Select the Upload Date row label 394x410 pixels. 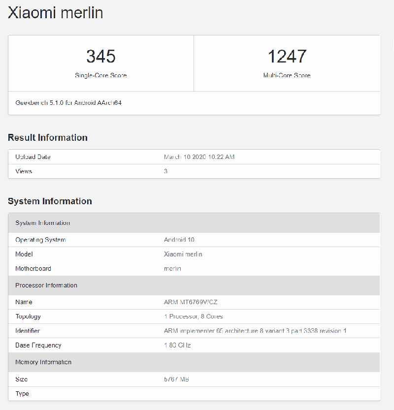33,157
